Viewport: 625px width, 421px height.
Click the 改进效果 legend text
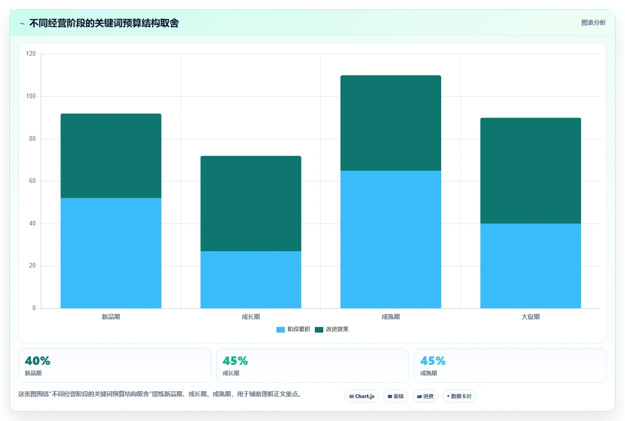click(x=337, y=329)
